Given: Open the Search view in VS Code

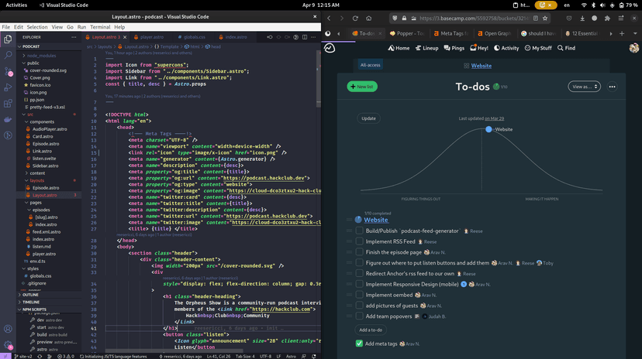Looking at the screenshot, I should [8, 55].
